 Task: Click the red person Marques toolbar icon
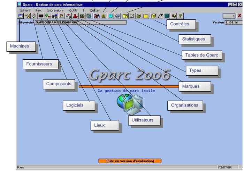tap(75, 16)
